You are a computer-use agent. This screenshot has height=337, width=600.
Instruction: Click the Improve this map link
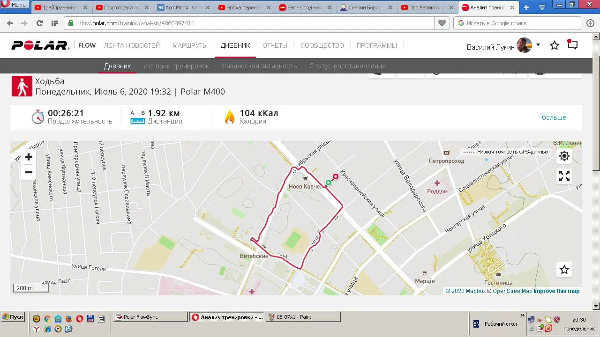pyautogui.click(x=557, y=291)
